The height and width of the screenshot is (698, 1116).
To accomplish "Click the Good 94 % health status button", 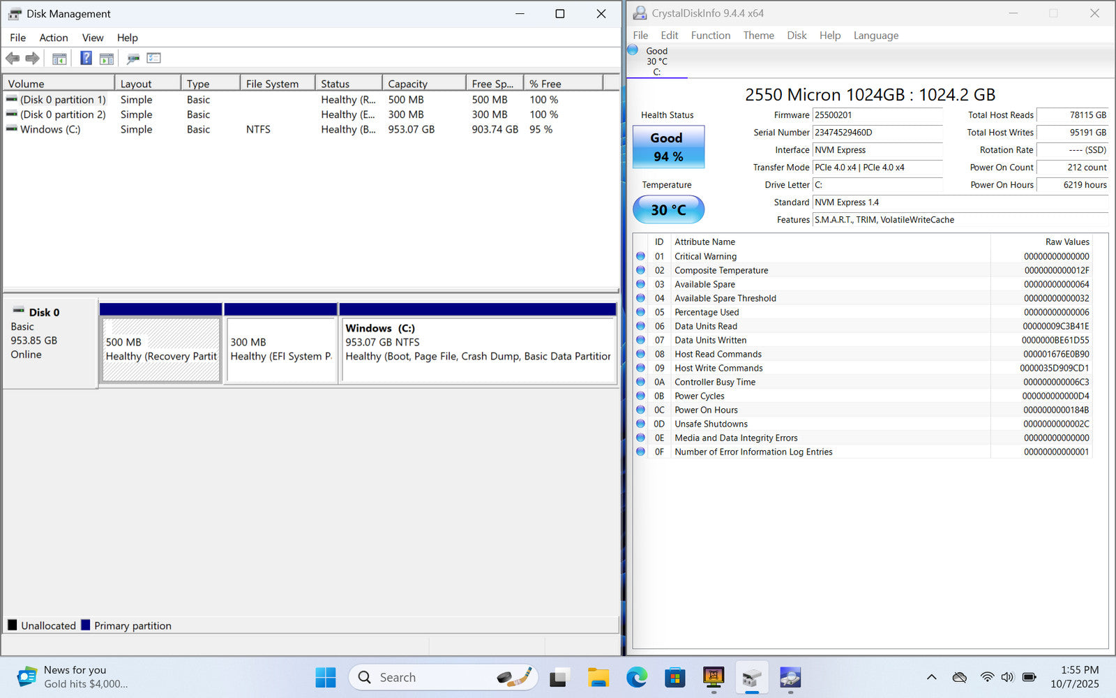I will [668, 147].
